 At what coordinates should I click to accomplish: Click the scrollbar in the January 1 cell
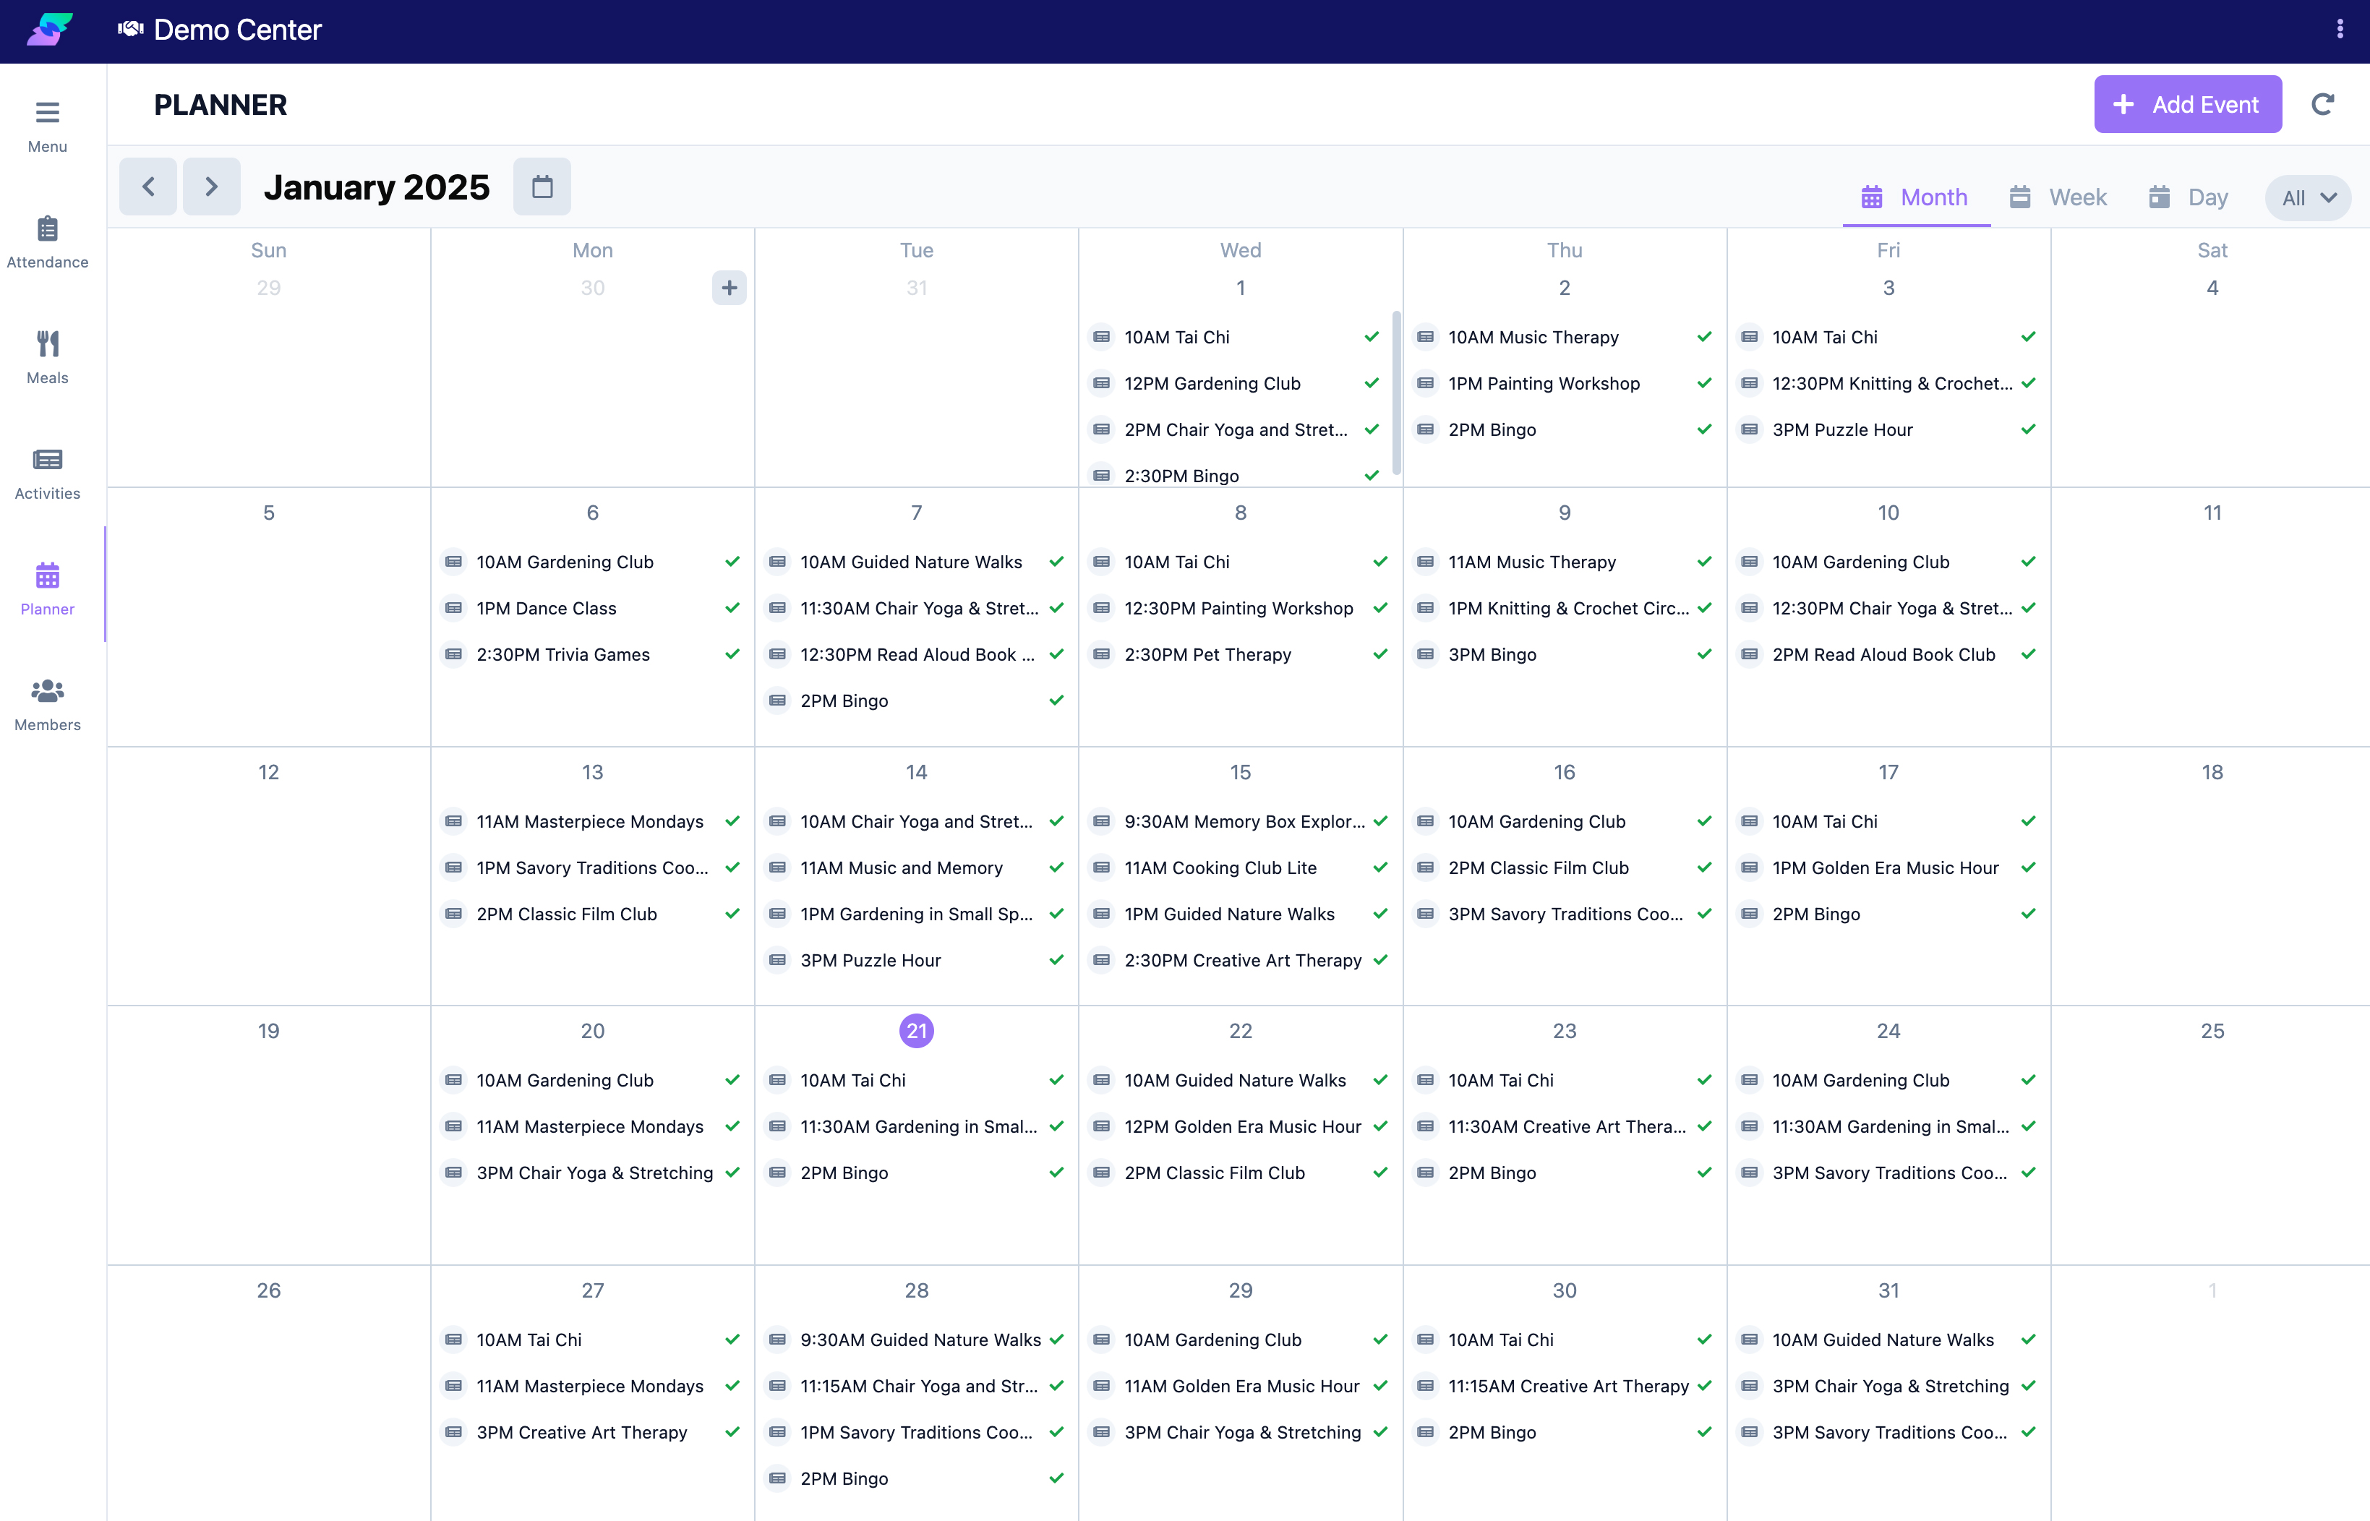(1396, 393)
